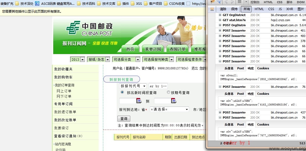Expand POST OrgDistrict request row
306x151 pixels.
point(220,25)
